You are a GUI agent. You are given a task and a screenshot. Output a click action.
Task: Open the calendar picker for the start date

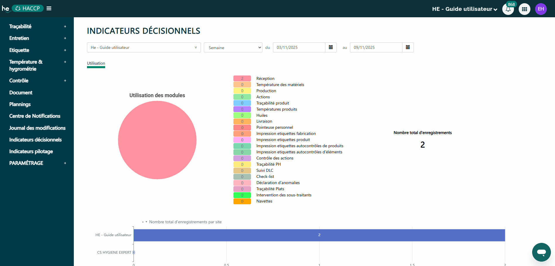(331, 47)
